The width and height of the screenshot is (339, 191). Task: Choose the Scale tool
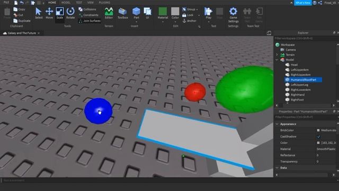[x=60, y=13]
